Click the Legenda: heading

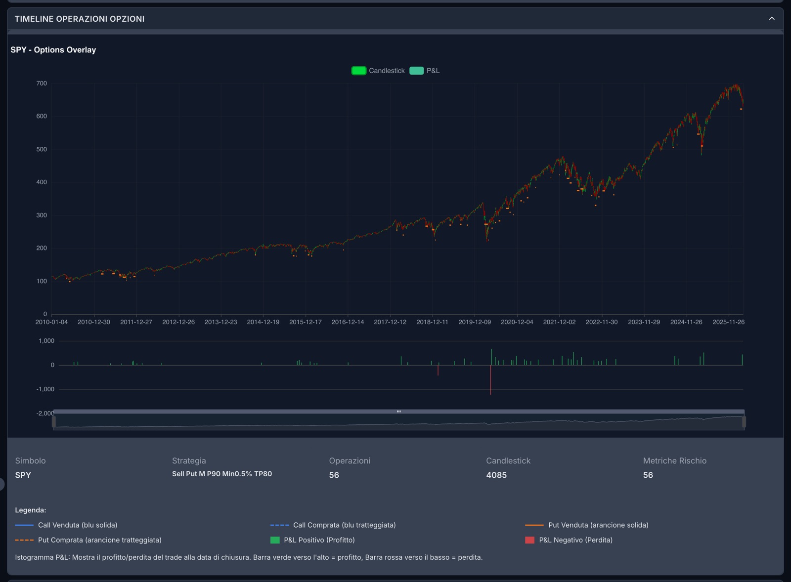[x=30, y=510]
